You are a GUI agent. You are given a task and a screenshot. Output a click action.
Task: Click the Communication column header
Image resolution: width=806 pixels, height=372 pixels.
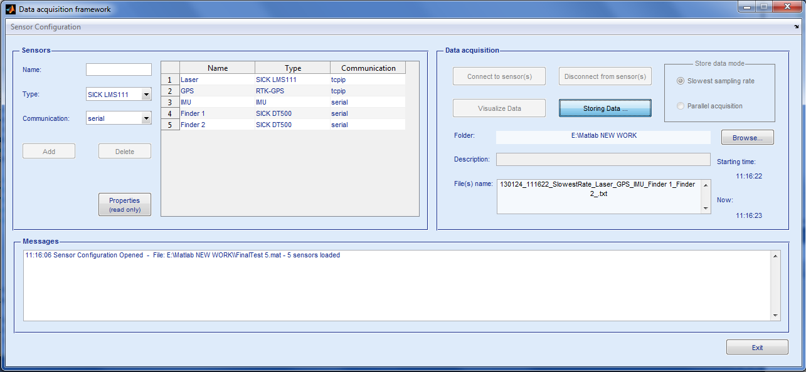pos(368,68)
